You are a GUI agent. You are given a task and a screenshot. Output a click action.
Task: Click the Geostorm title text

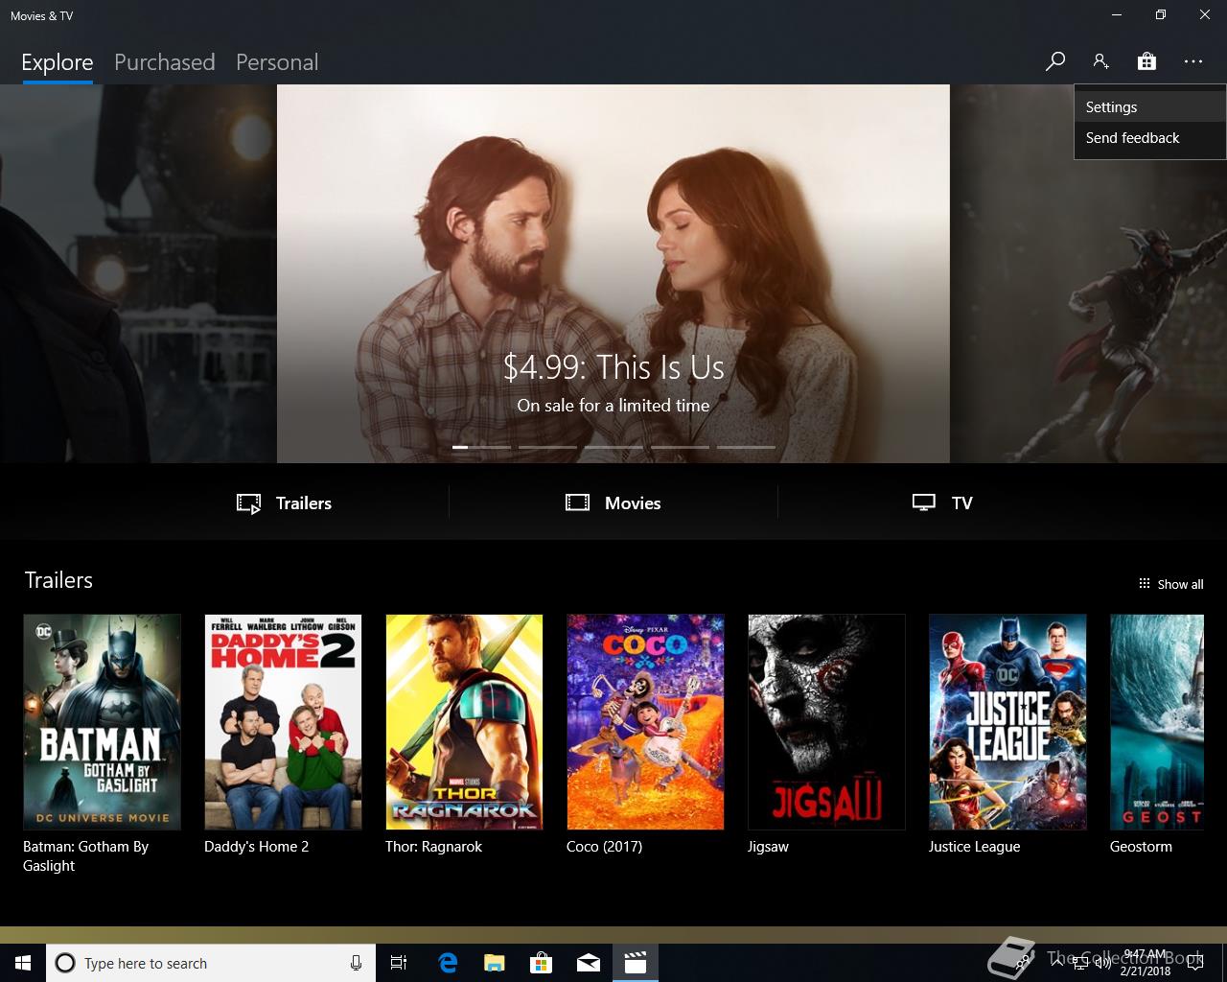[1141, 847]
